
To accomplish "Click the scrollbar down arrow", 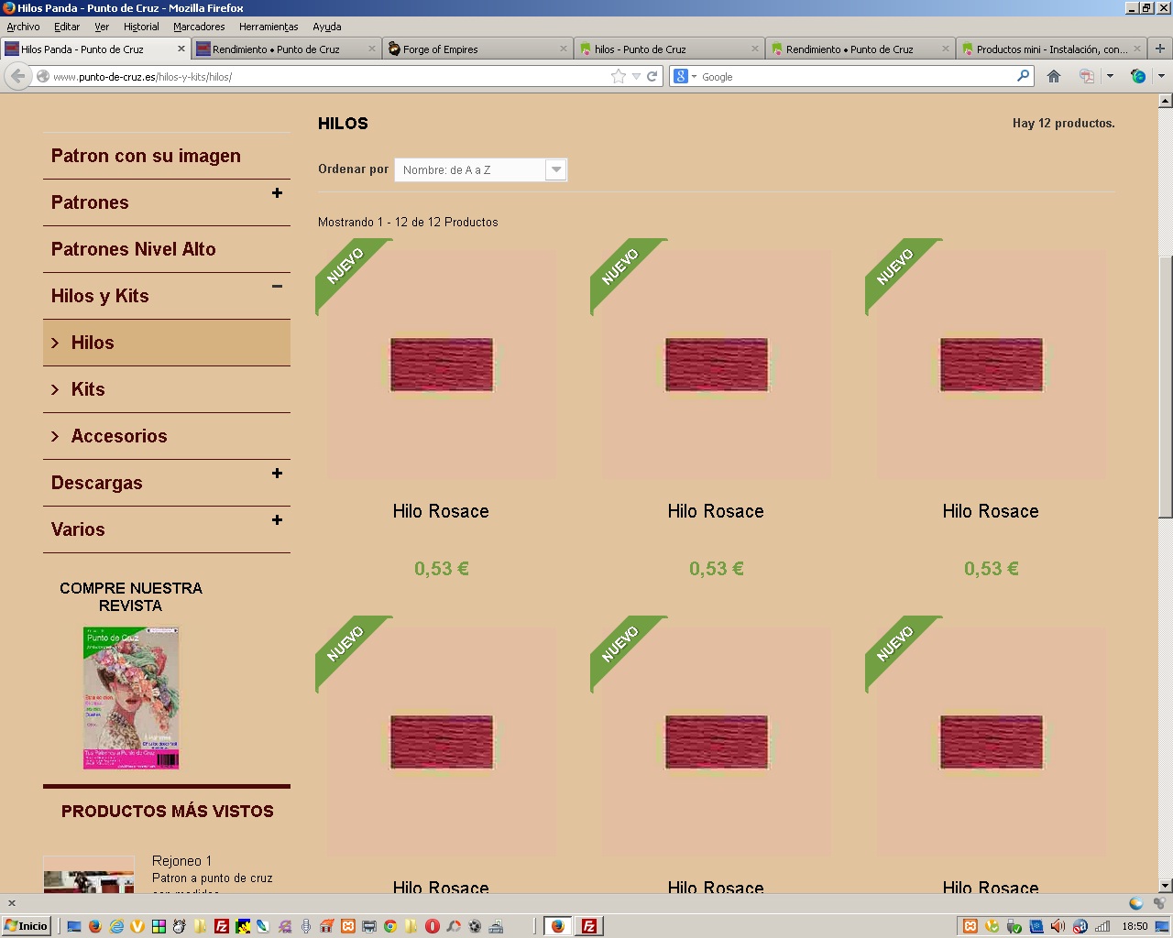I will click(1166, 886).
